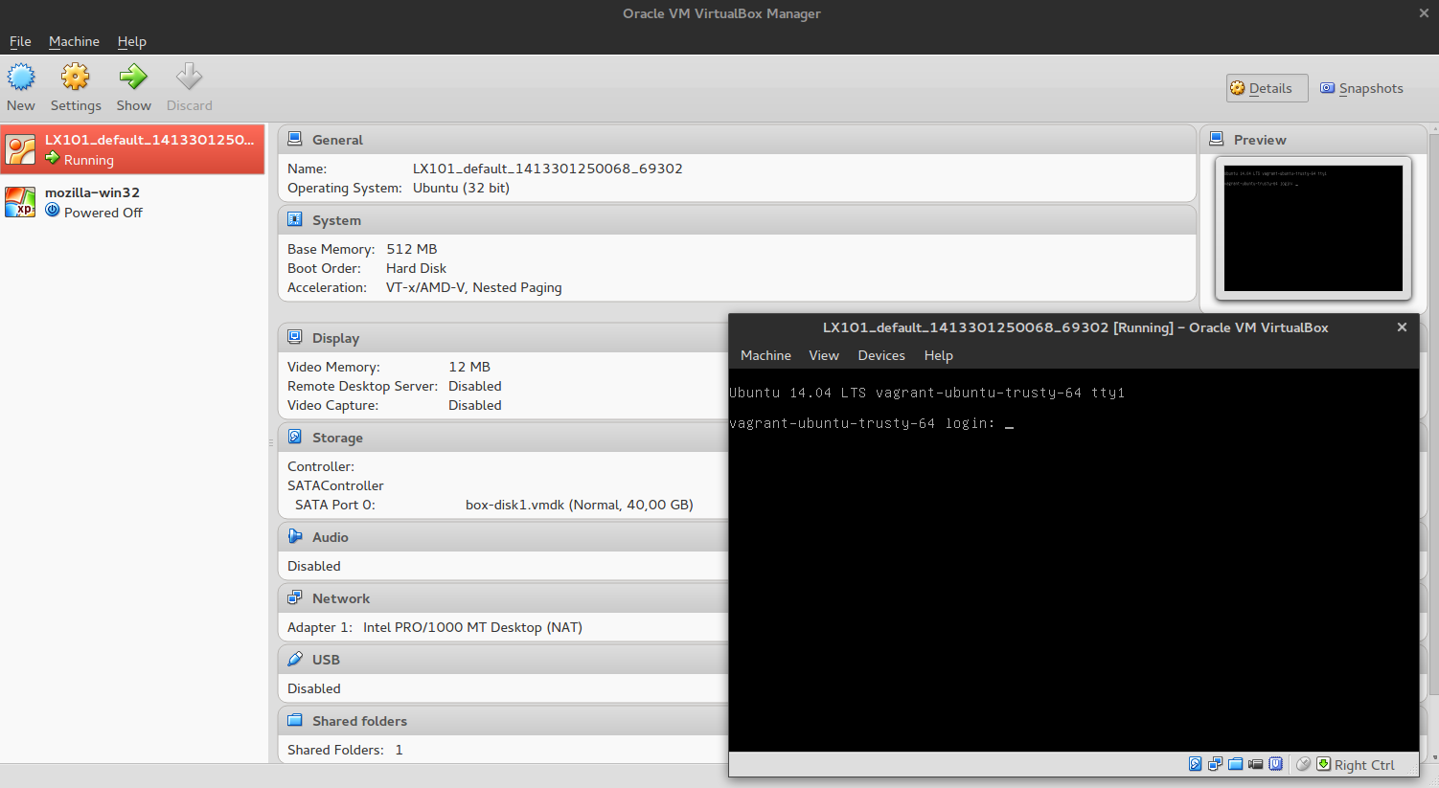Click 'VT-x/AMD-V, Nested Paging' text
The image size is (1439, 788).
point(474,287)
